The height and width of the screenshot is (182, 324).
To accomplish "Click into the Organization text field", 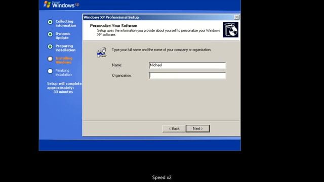I will 187,75.
